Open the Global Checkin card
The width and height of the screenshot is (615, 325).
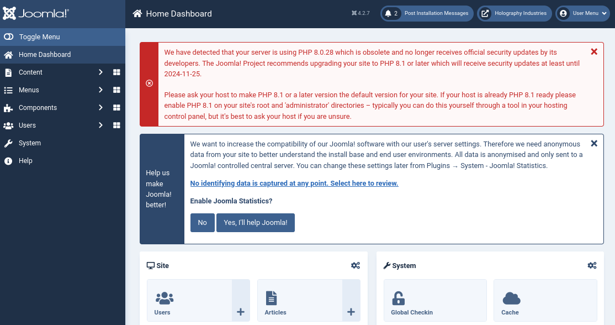click(x=435, y=300)
